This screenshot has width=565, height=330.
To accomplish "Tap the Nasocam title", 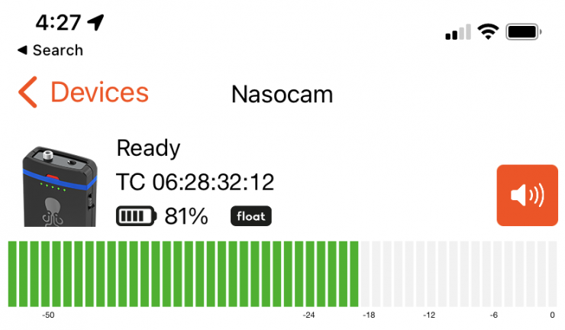I will 282,95.
